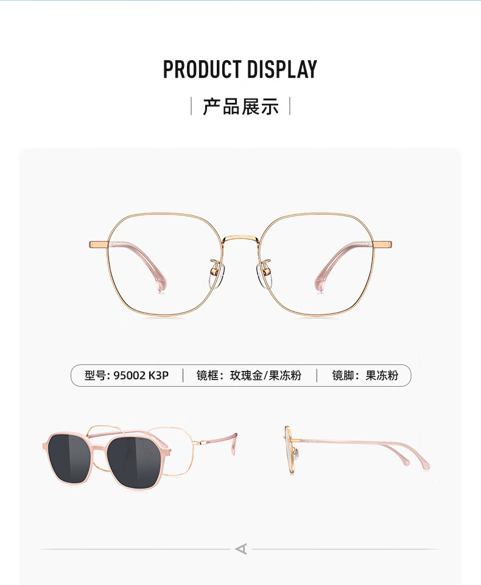The image size is (481, 585).
Task: Click the 产品展示 subtitle text
Action: (241, 106)
